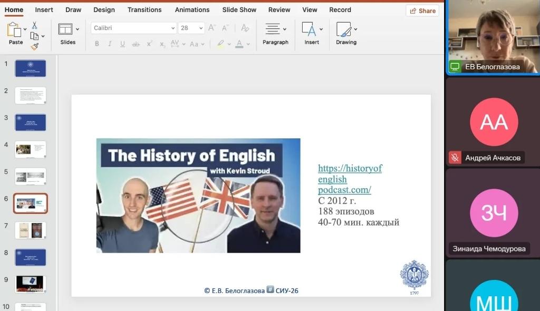Viewport: 540px width, 311px height.
Task: Click the Share button
Action: [422, 11]
